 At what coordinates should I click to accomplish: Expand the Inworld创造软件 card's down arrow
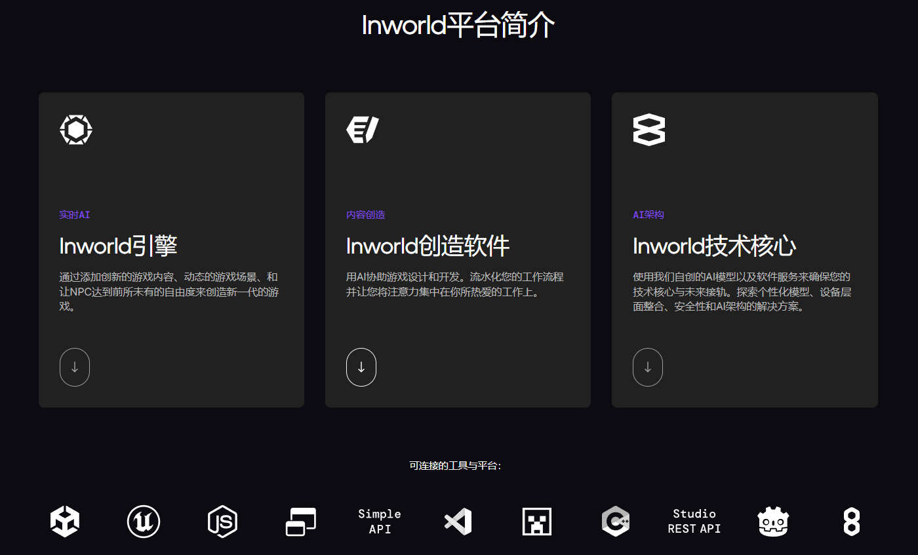(361, 367)
